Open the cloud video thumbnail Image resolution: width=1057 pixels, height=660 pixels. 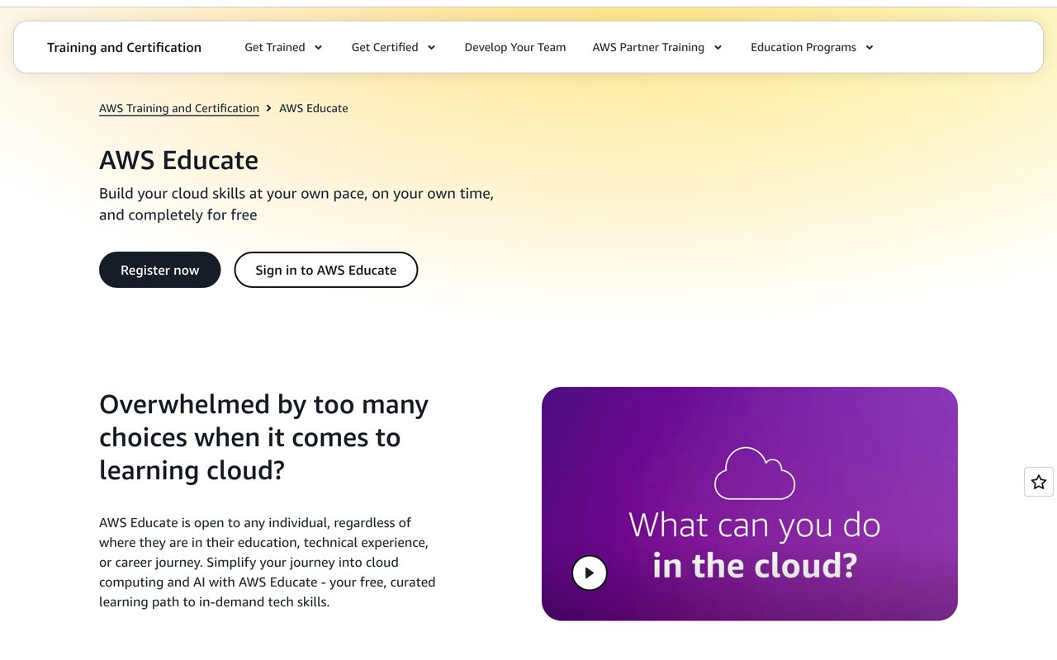coord(750,503)
